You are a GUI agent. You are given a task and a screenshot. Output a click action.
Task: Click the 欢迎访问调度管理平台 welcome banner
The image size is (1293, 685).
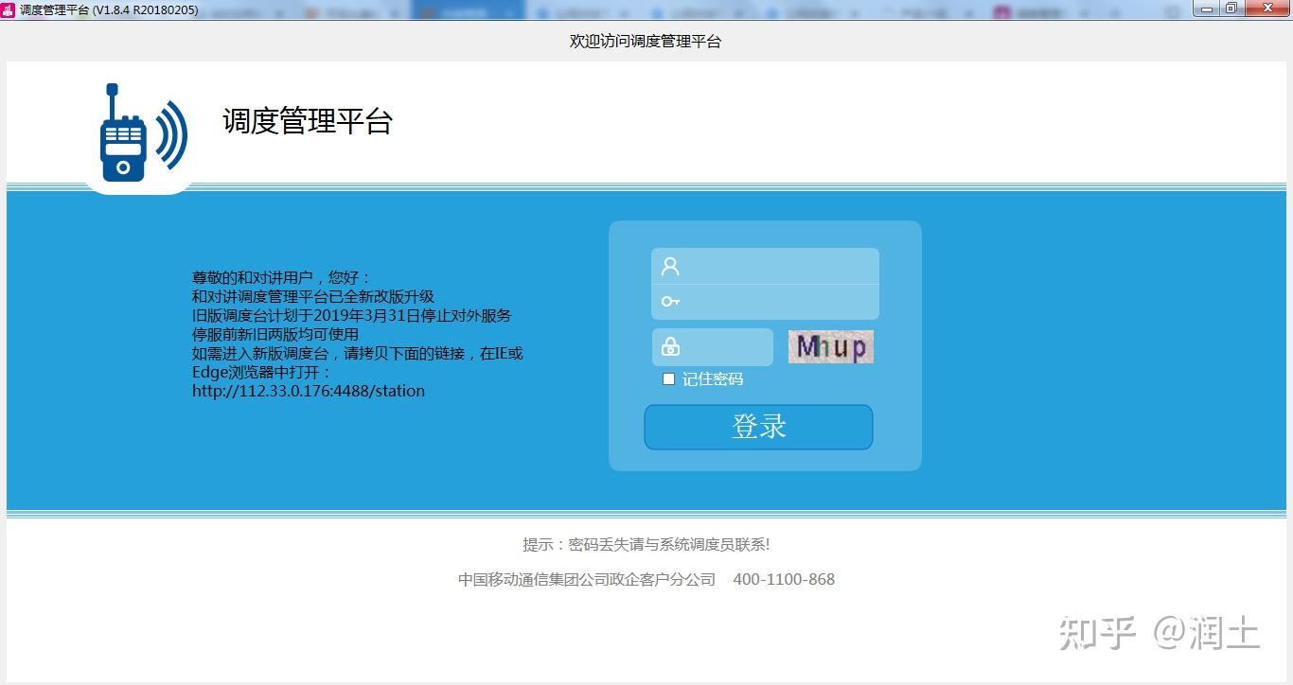coord(646,41)
